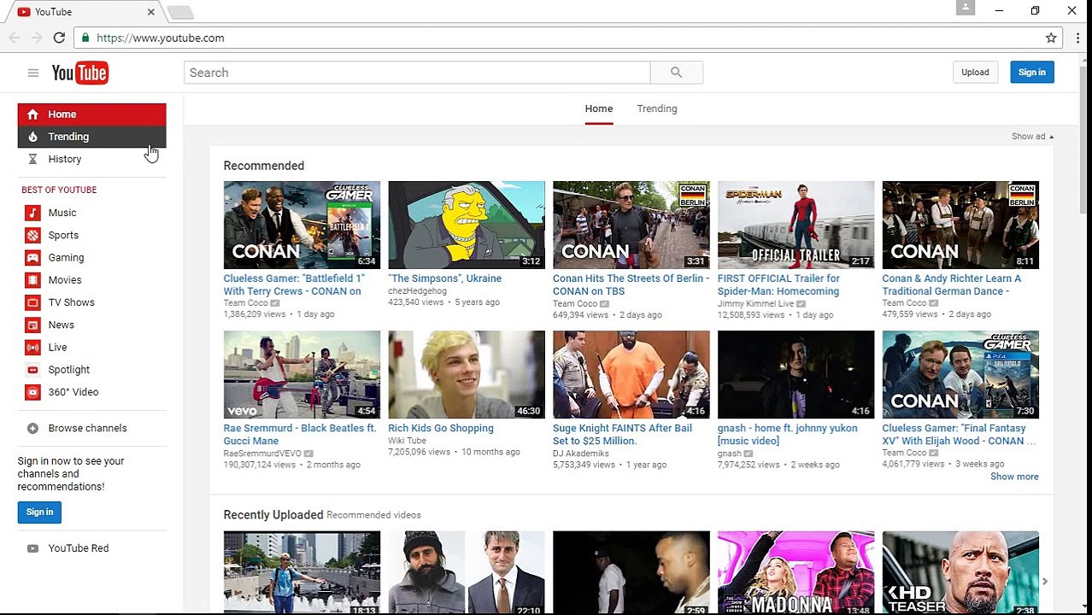Open "Rich Kids Go Shopping" video title
This screenshot has width=1092, height=615.
441,428
